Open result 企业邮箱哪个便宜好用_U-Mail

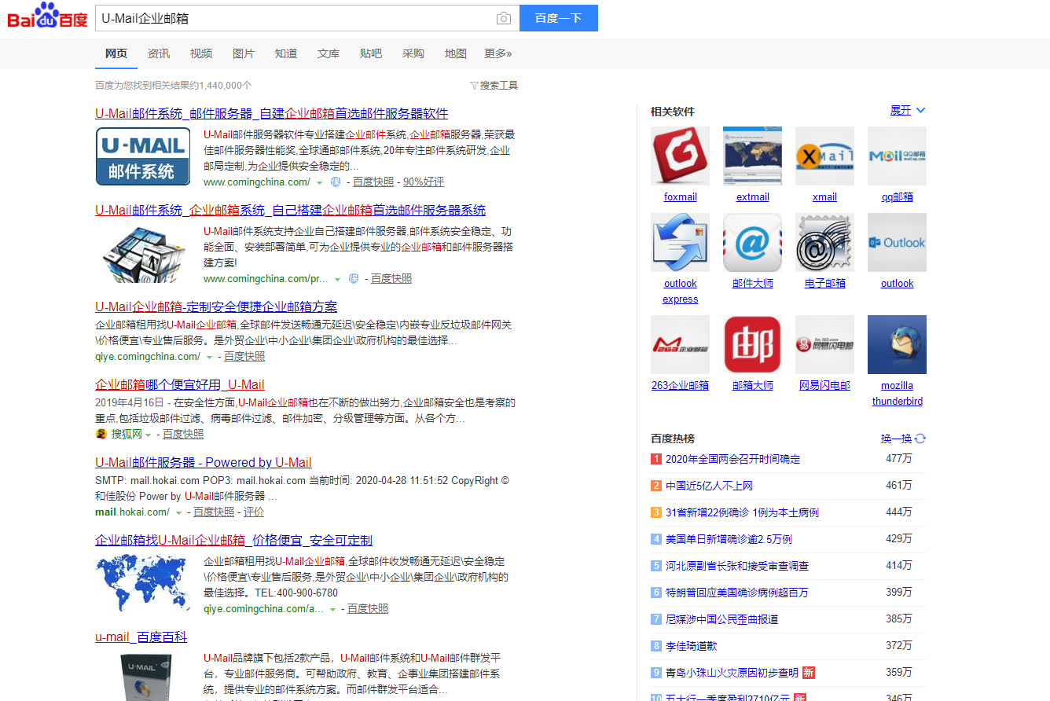click(x=180, y=384)
